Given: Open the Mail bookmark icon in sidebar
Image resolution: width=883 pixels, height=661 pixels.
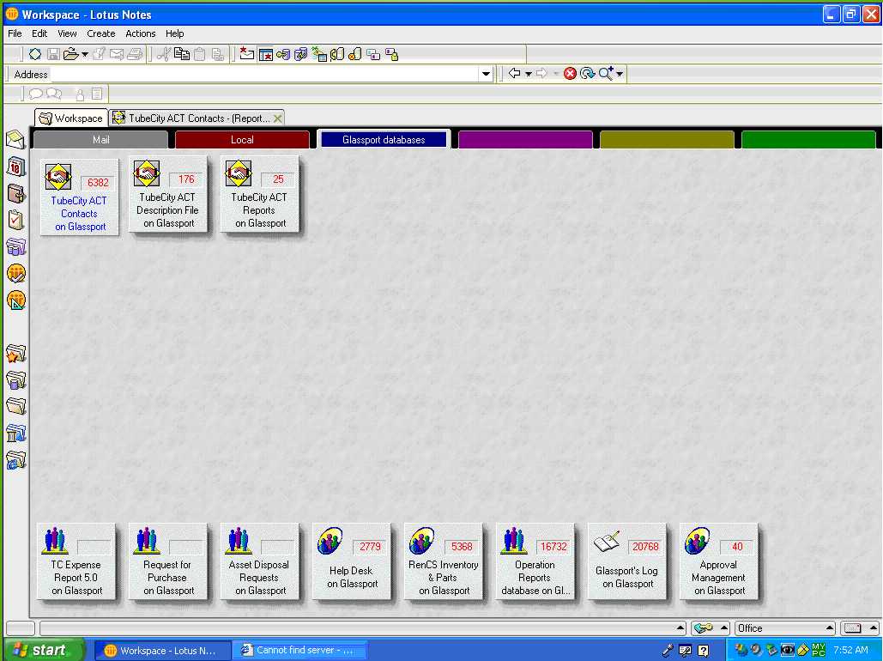Looking at the screenshot, I should tap(15, 139).
